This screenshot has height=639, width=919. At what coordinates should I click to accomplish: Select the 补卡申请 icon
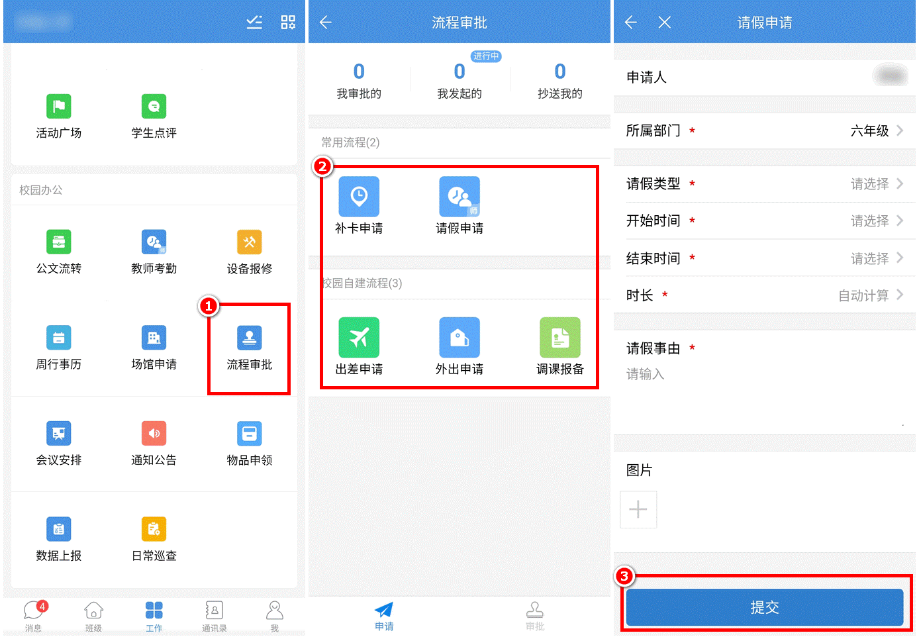click(358, 197)
